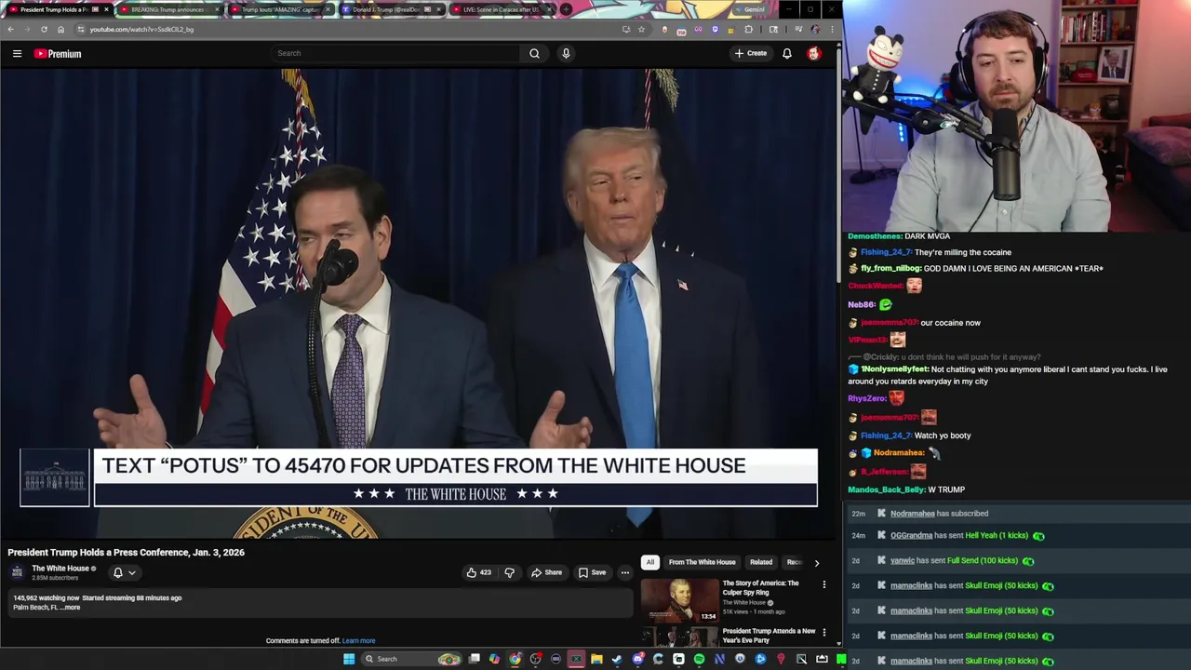Image resolution: width=1191 pixels, height=670 pixels.
Task: Open YouTube notifications bell
Action: point(787,53)
